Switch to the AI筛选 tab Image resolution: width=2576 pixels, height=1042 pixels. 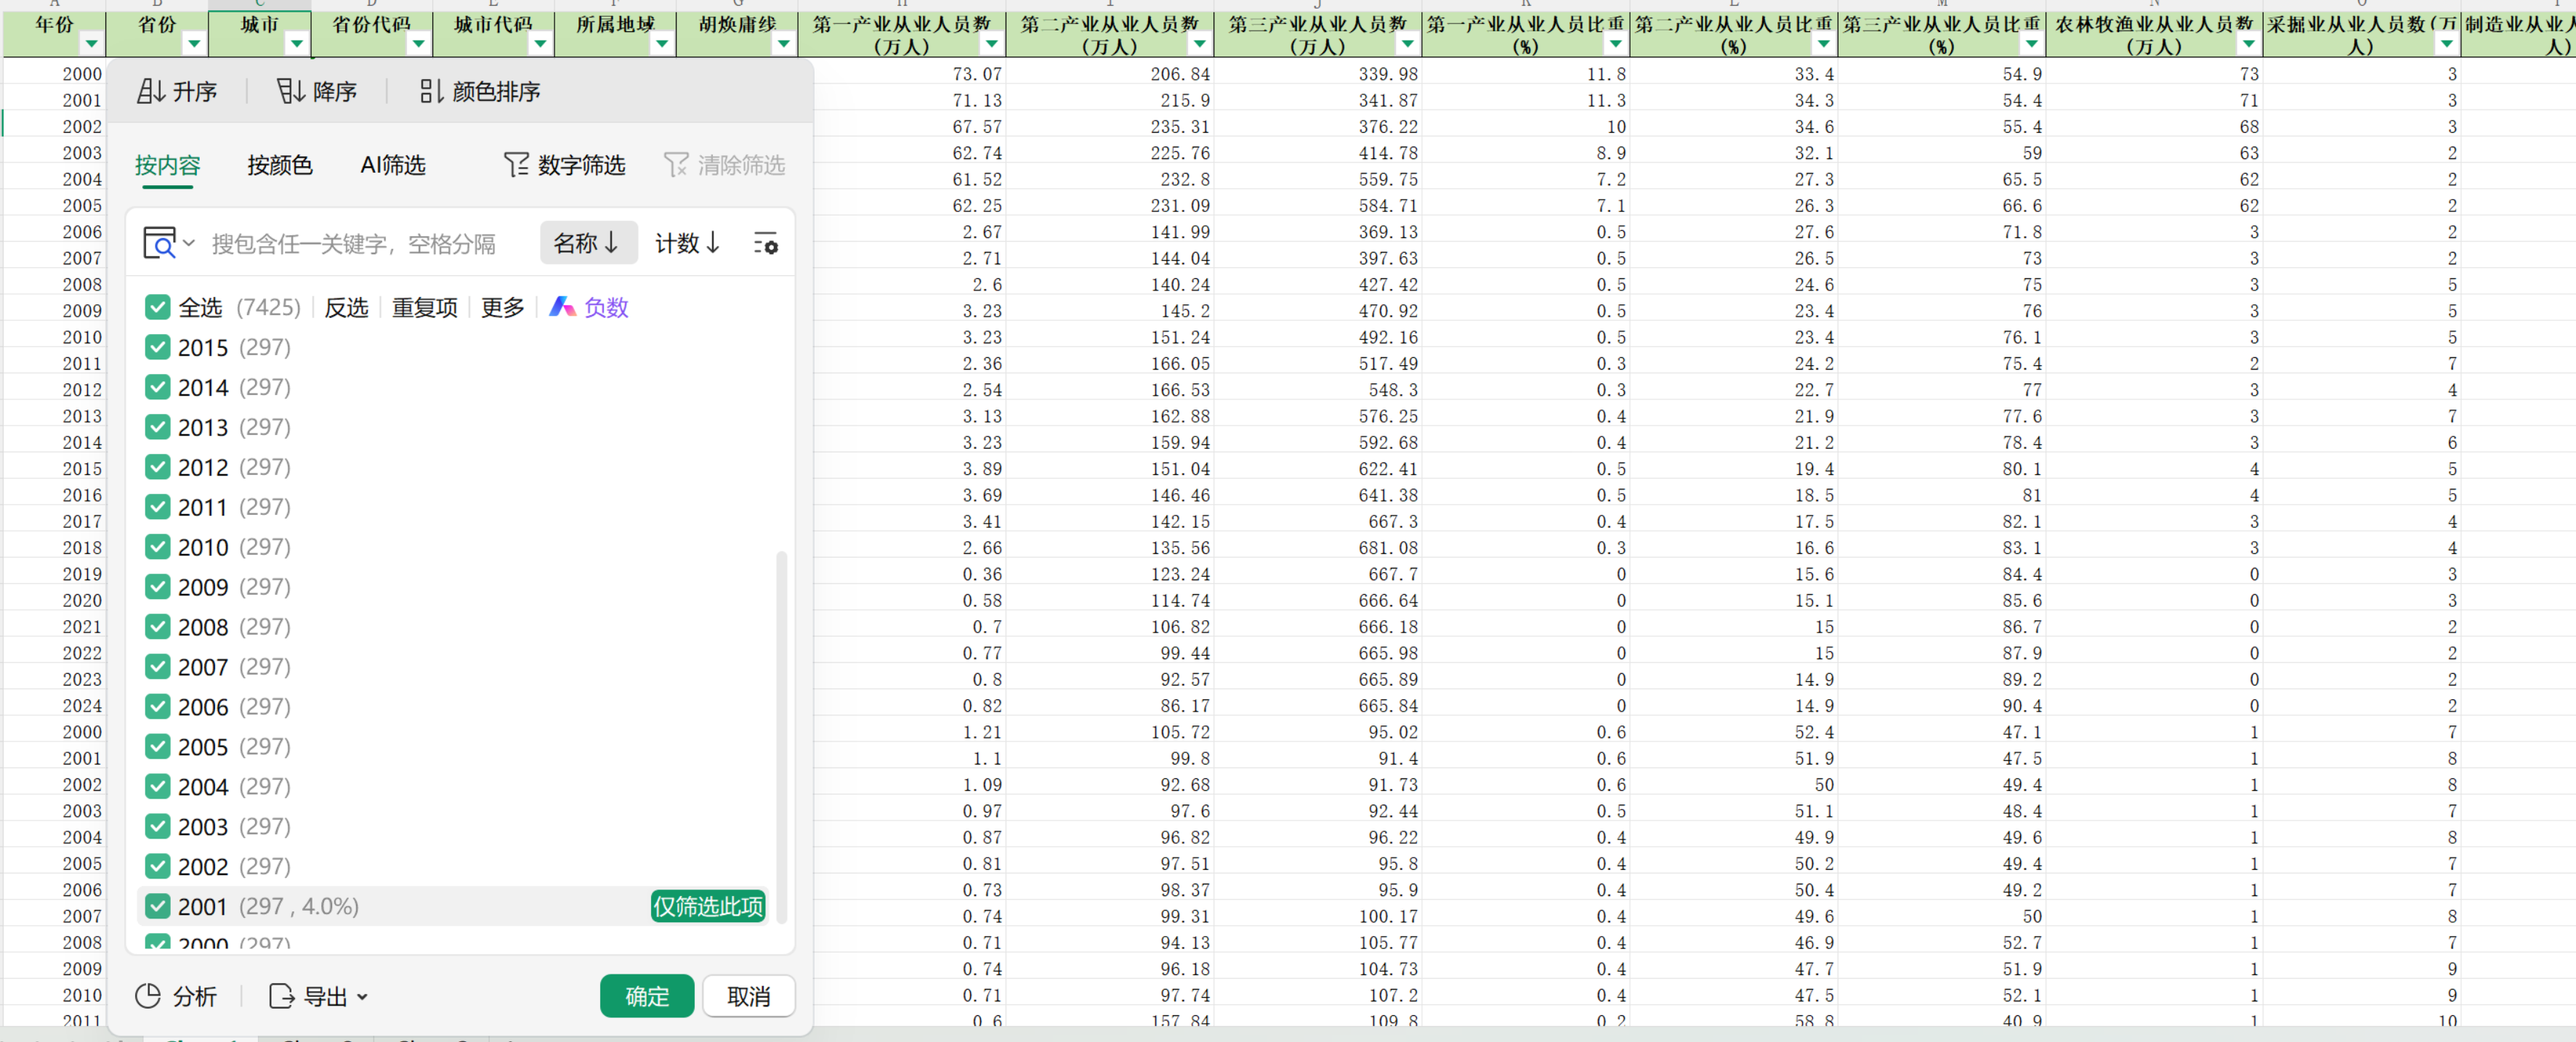[x=393, y=165]
